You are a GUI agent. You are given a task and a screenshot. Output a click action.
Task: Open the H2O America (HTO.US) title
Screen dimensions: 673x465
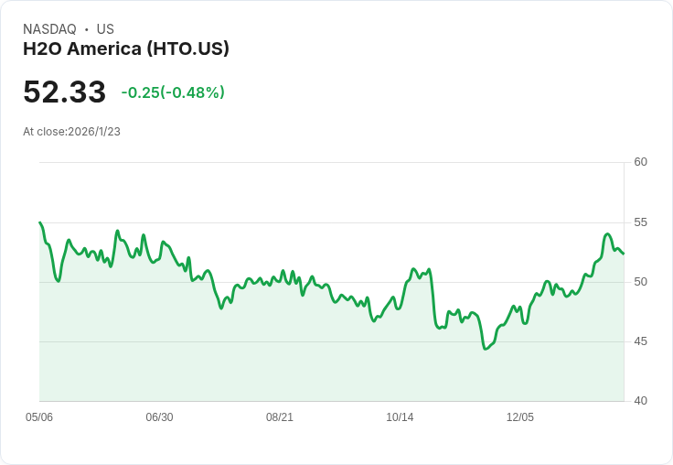[126, 49]
